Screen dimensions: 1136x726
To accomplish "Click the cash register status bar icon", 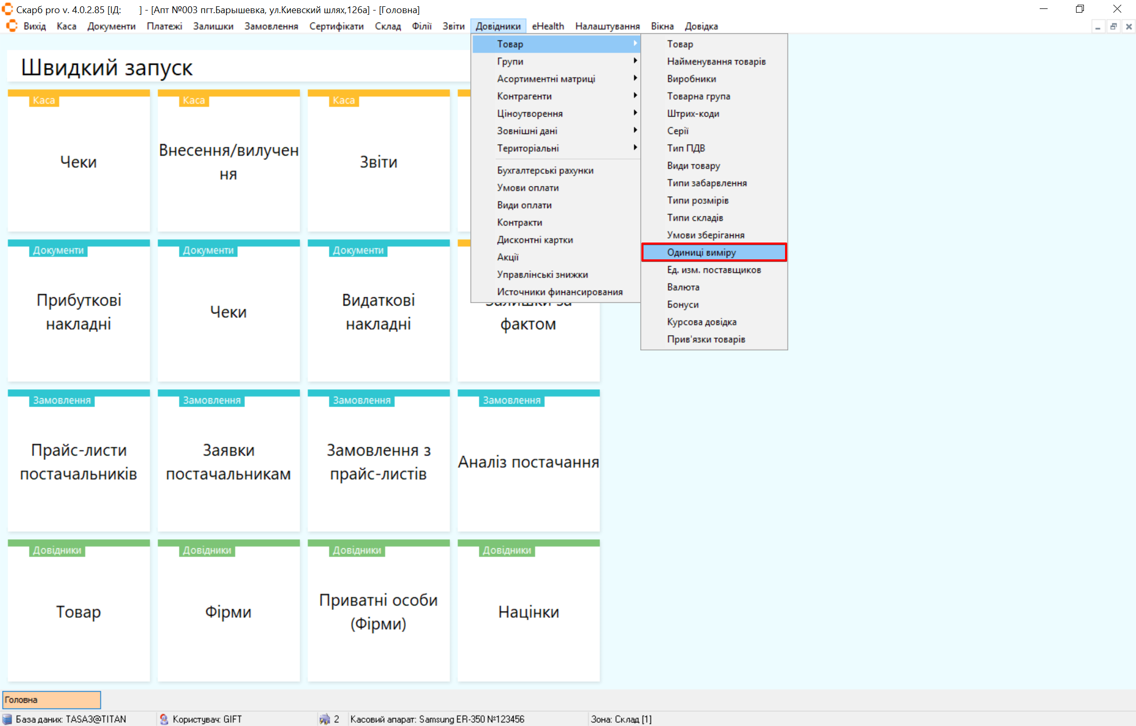I will point(325,719).
